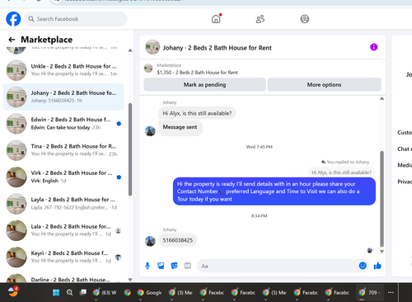Open Unkle conversation in list
Image resolution: width=412 pixels, height=302 pixels.
(63, 70)
